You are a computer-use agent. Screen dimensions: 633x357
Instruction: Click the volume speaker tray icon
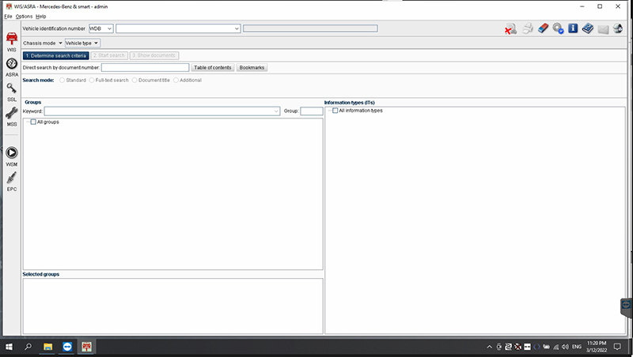click(565, 347)
